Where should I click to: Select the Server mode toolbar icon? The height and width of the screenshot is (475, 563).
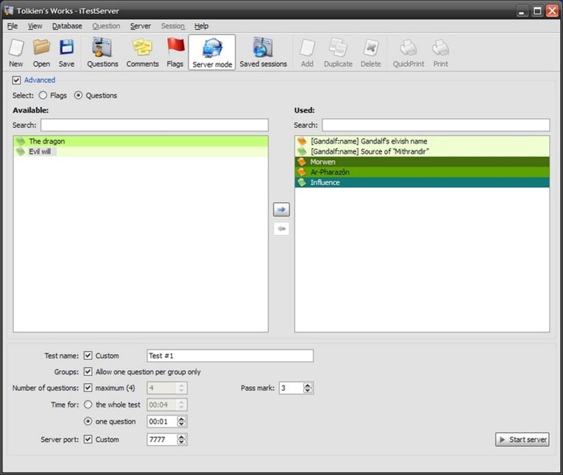(212, 53)
